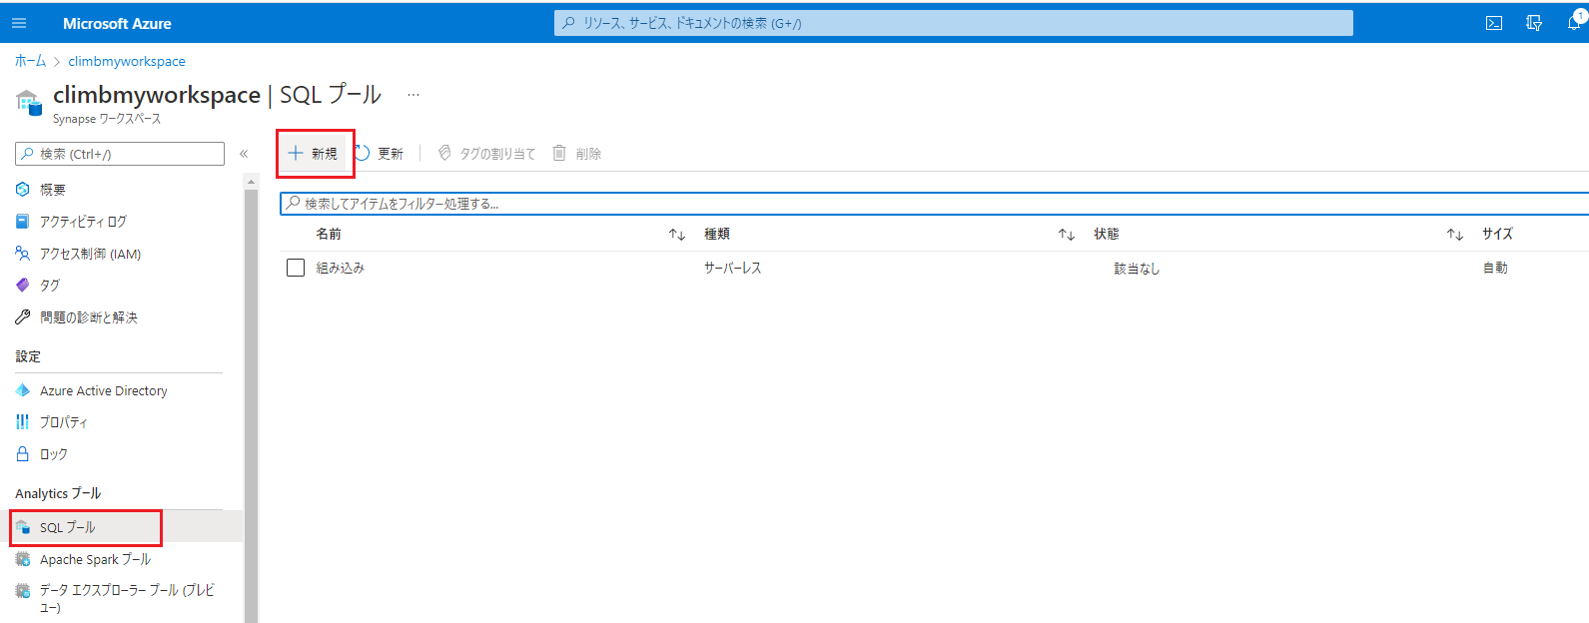Viewport: 1589px width, 623px height.
Task: Open the directory and subscription filter icon
Action: click(x=1534, y=23)
